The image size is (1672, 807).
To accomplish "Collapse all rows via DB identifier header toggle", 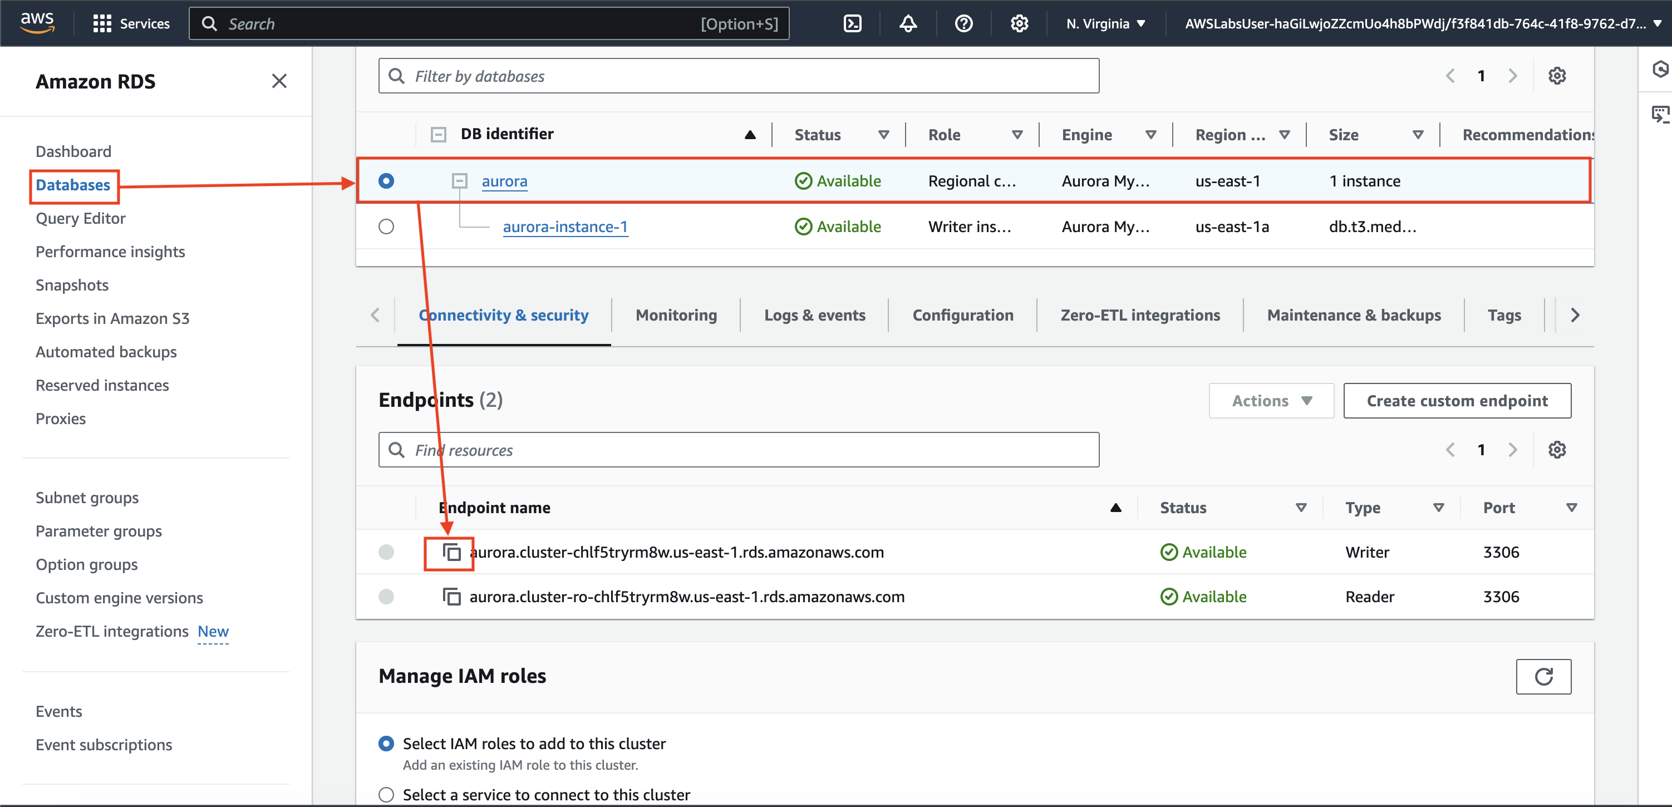I will [439, 134].
